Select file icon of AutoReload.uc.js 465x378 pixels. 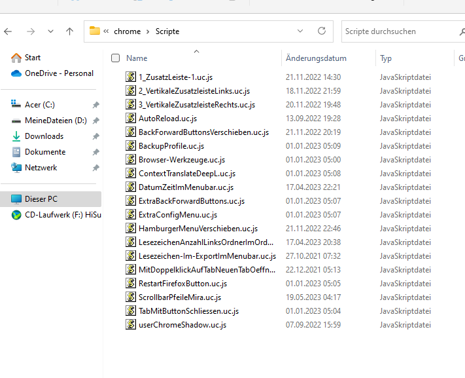point(131,118)
